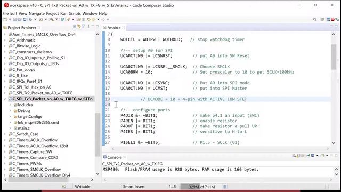Select the Console tab
This screenshot has width=341, height=192.
(x=114, y=157)
